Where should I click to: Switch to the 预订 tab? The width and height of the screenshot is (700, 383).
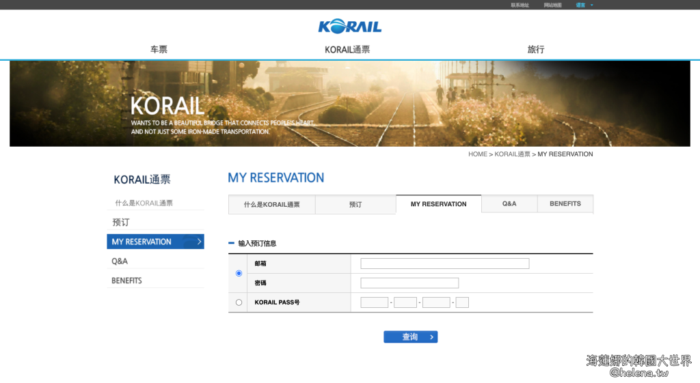pyautogui.click(x=355, y=204)
